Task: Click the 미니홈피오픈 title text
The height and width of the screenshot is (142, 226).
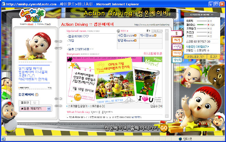Action: click(153, 53)
